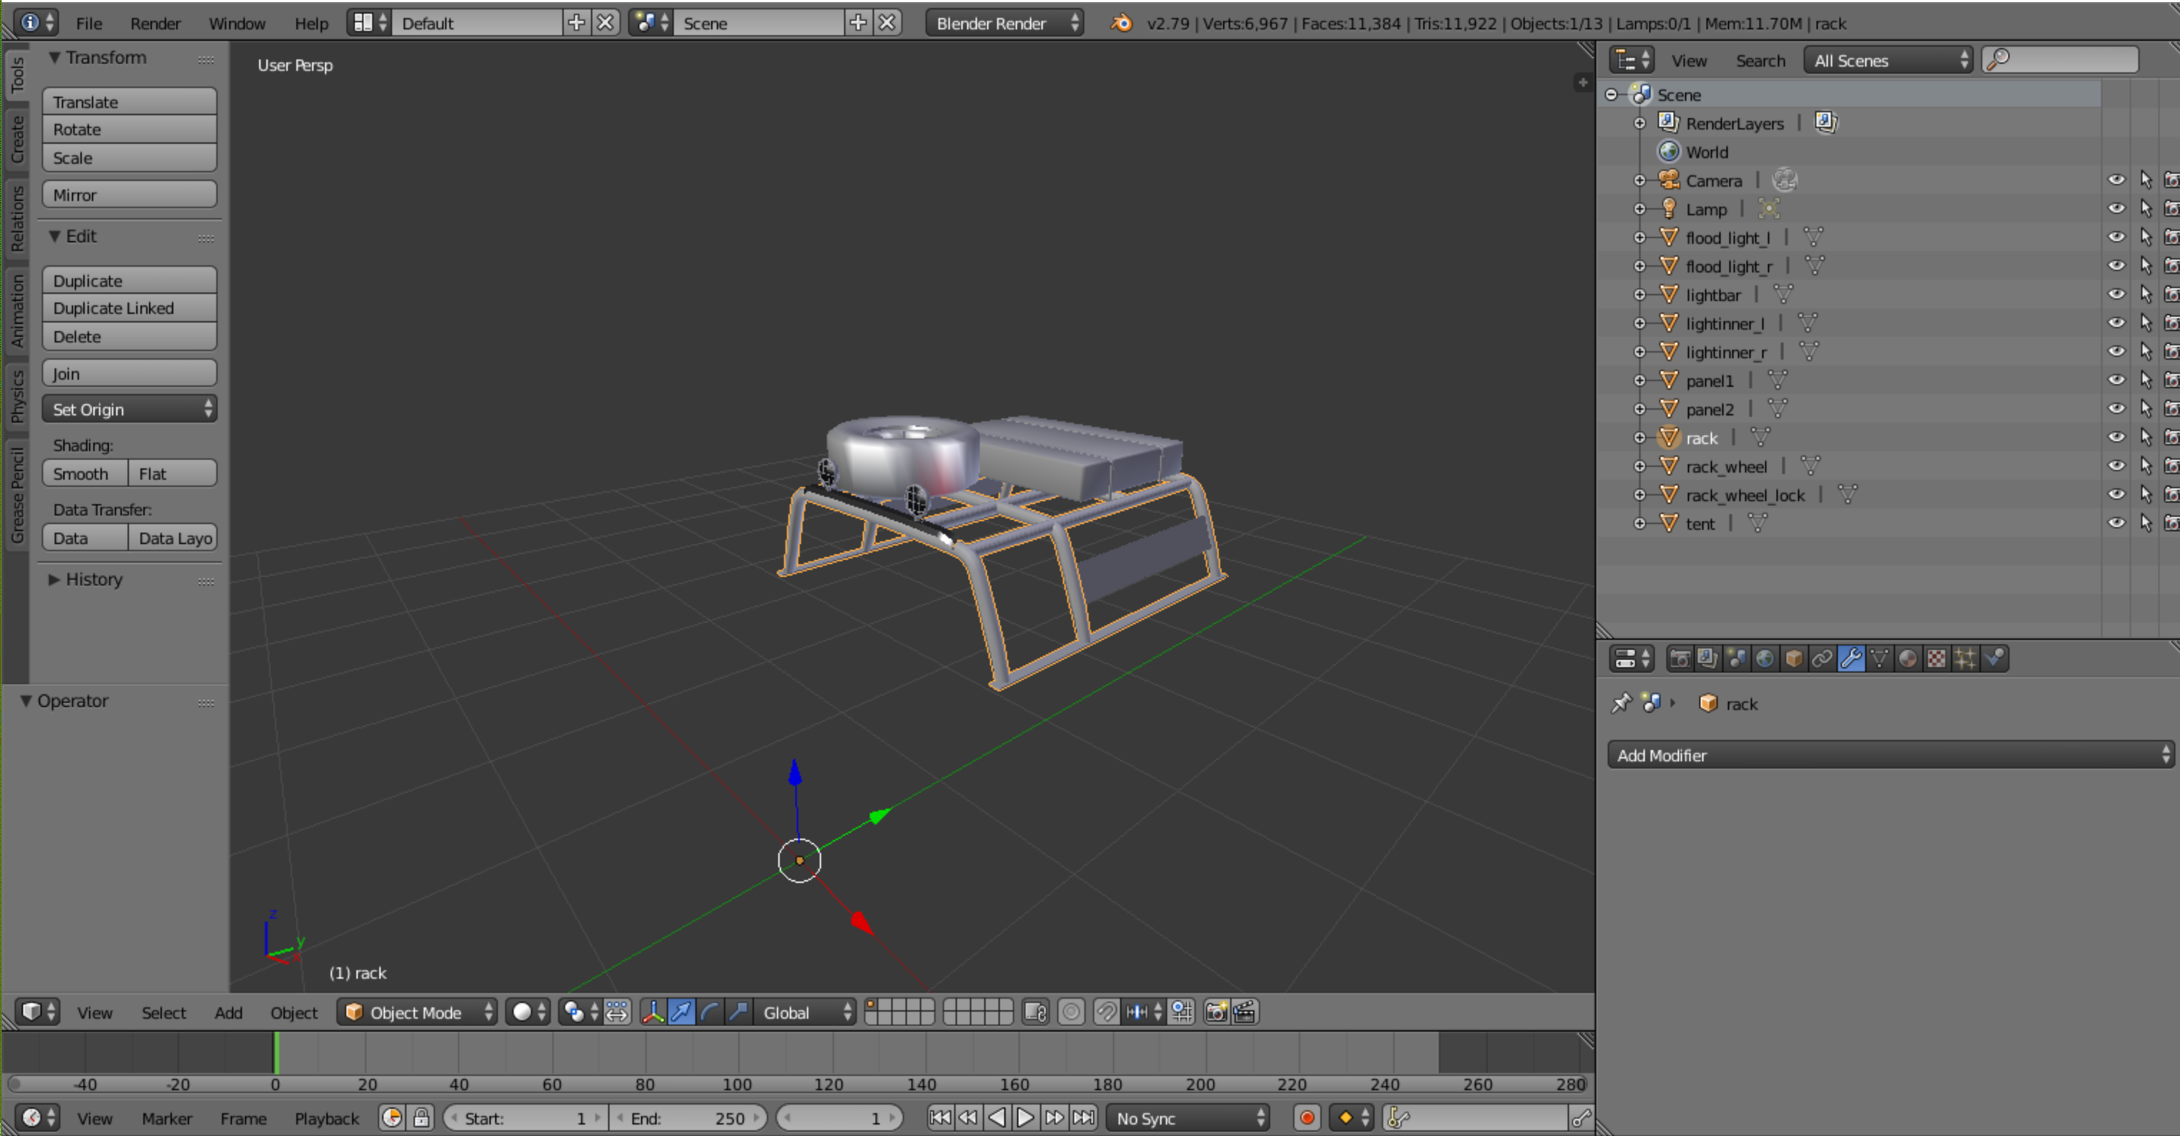Open the Render properties camera tab

1680,658
